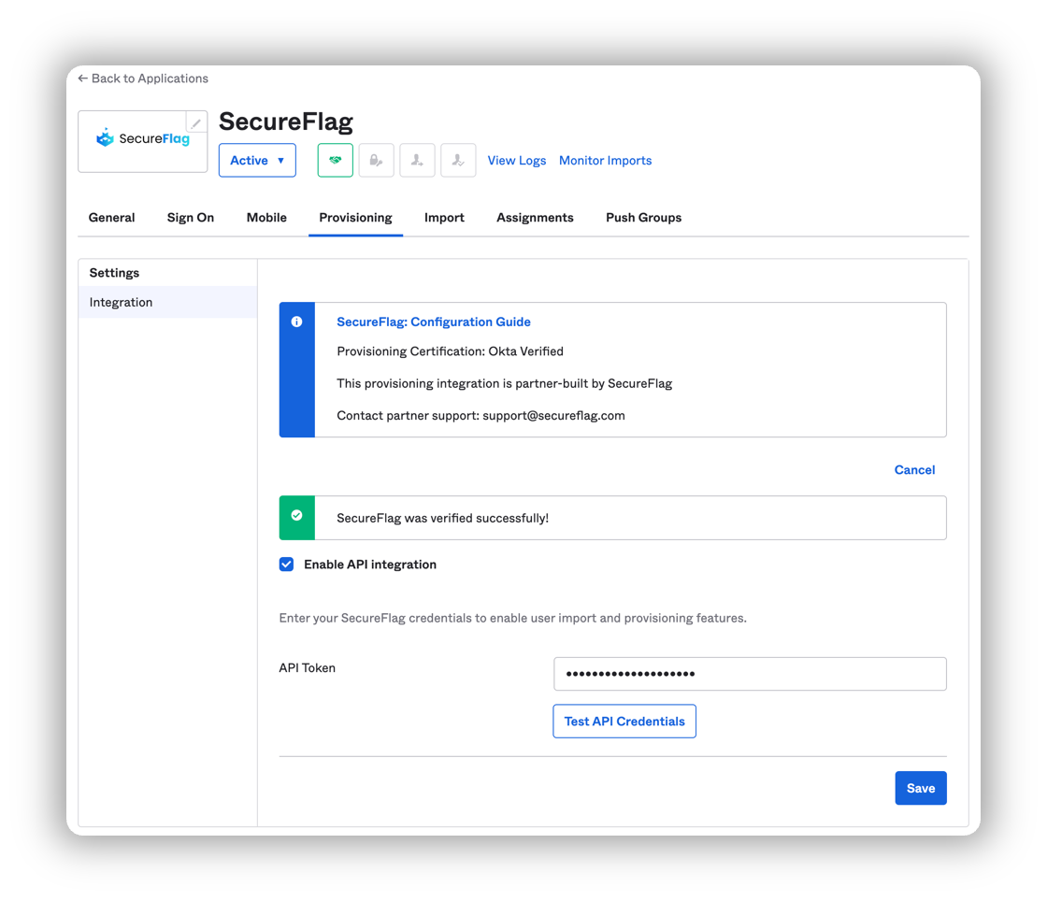Save the provisioning settings
Viewport: 1047px width, 901px height.
click(920, 788)
